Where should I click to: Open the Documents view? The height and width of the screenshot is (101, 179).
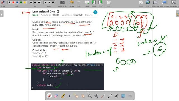pyautogui.click(x=155, y=3)
